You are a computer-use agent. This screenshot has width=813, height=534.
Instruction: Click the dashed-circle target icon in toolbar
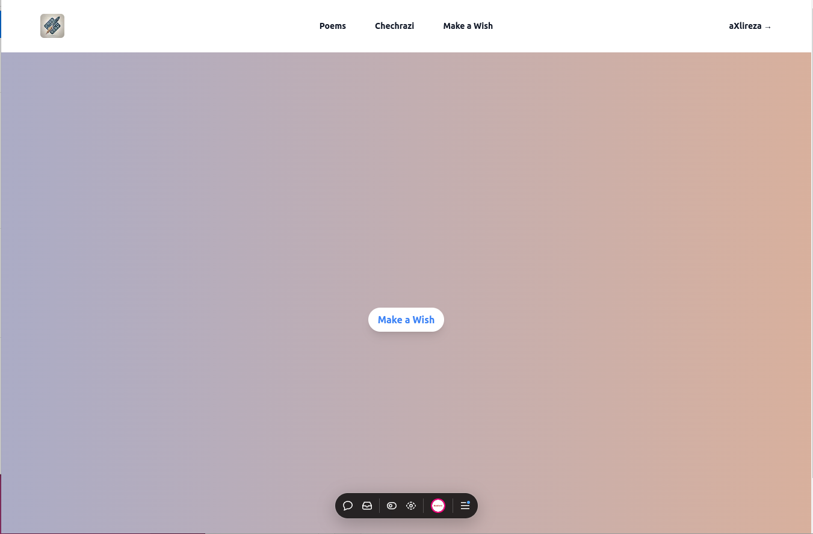click(x=411, y=506)
